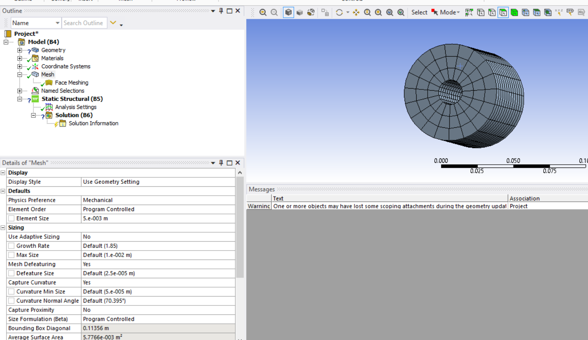Click the Capture Proximity value No

158,310
